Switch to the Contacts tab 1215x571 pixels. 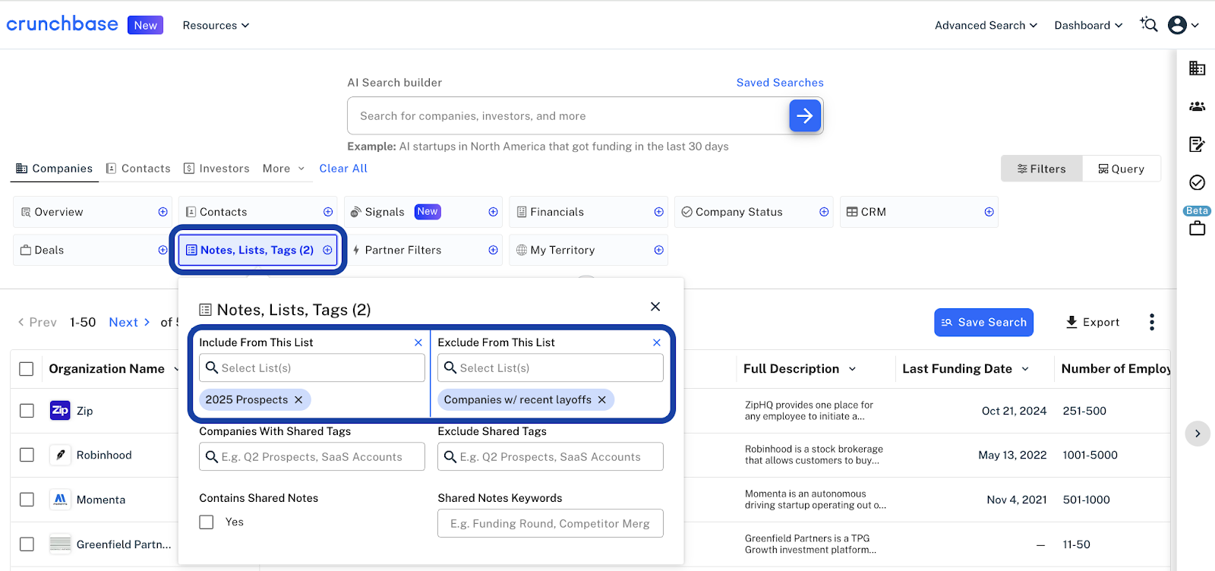pos(138,169)
